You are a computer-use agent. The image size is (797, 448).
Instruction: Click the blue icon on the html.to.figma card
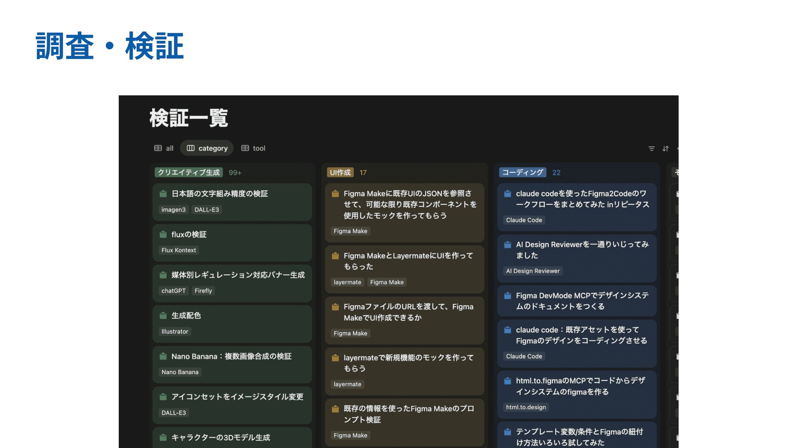[x=507, y=381]
